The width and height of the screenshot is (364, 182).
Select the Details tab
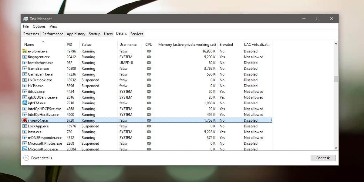pos(122,33)
